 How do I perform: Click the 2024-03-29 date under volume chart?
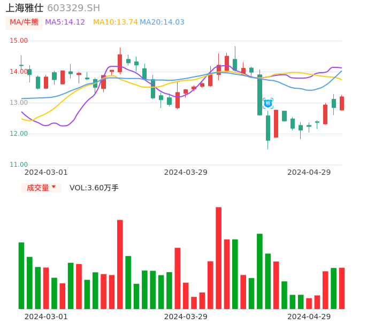click(186, 317)
